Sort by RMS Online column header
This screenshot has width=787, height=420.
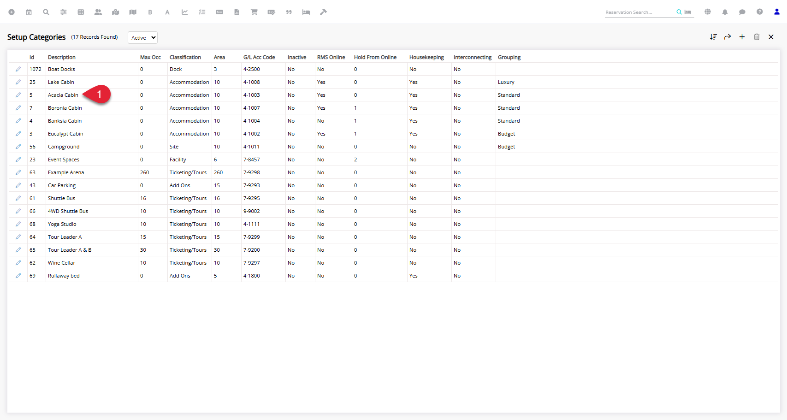pyautogui.click(x=331, y=57)
